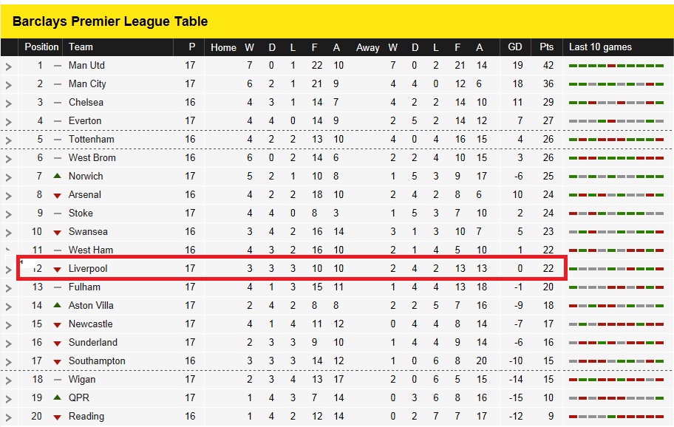This screenshot has height=427, width=674.
Task: Open the Everton team name link
Action: point(85,120)
